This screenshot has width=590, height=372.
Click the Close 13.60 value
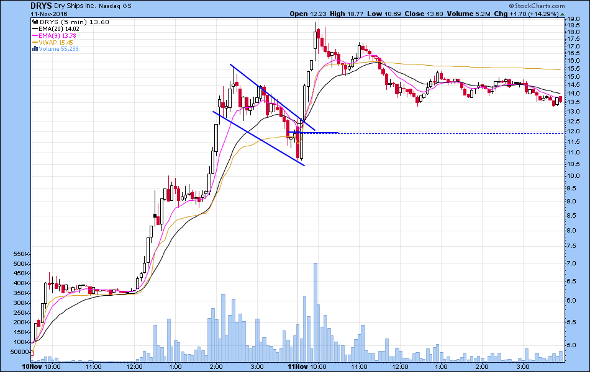[x=424, y=14]
